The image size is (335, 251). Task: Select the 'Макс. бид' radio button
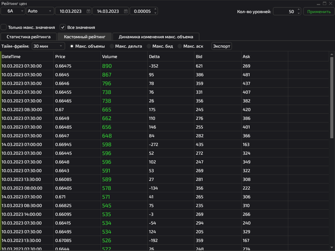point(149,46)
